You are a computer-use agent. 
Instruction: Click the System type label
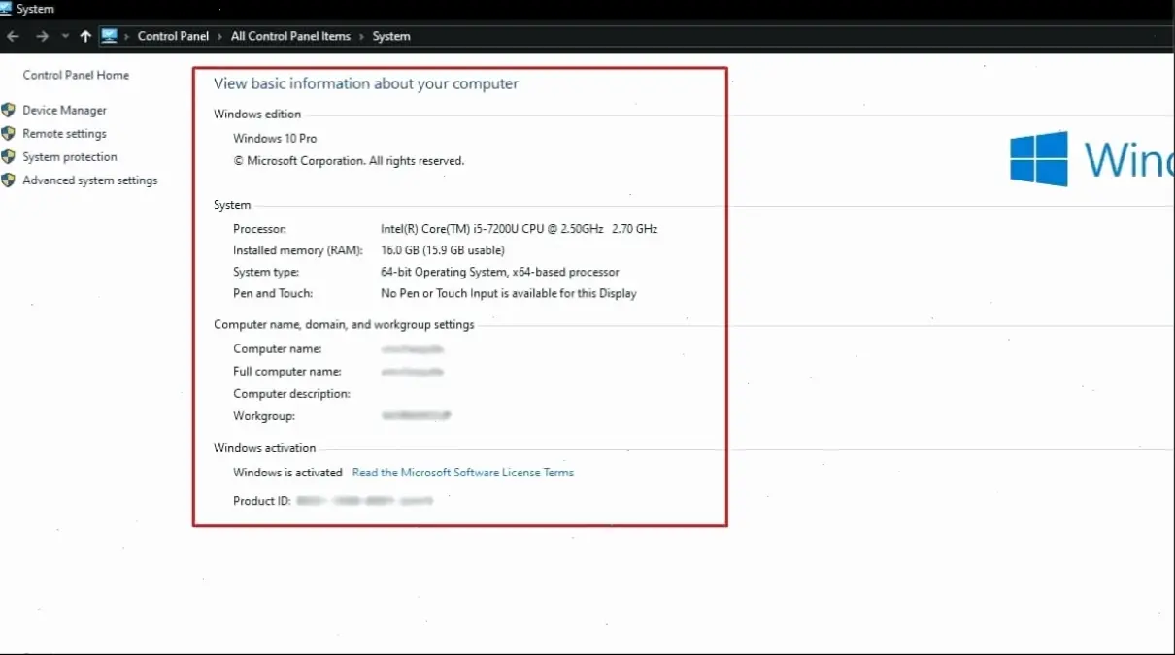pyautogui.click(x=266, y=272)
